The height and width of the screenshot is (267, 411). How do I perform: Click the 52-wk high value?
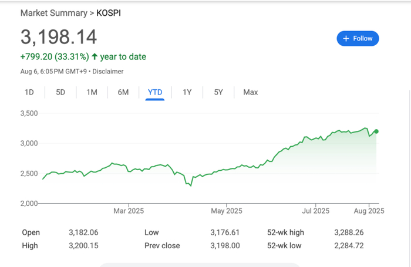tap(348, 232)
